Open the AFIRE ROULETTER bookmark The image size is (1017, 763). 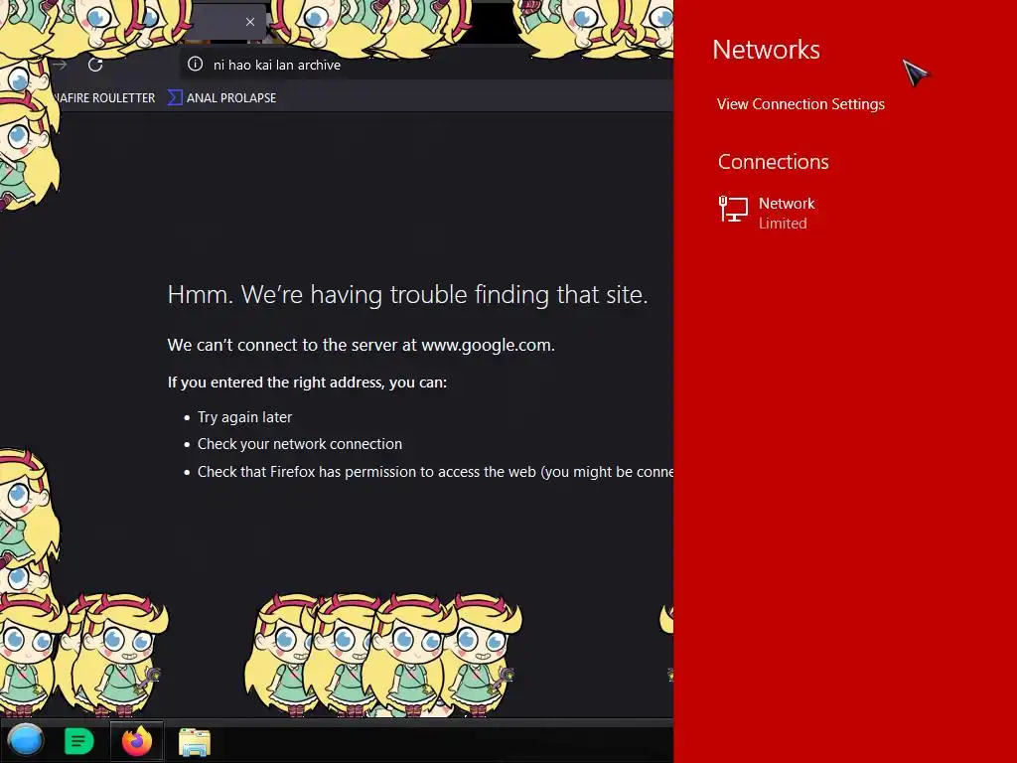(x=103, y=98)
